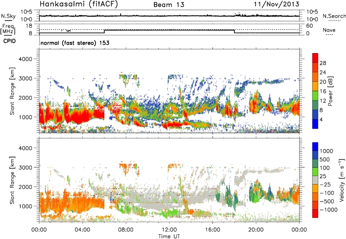
Task: Click the '20:00' time axis label
Action: [x=256, y=230]
